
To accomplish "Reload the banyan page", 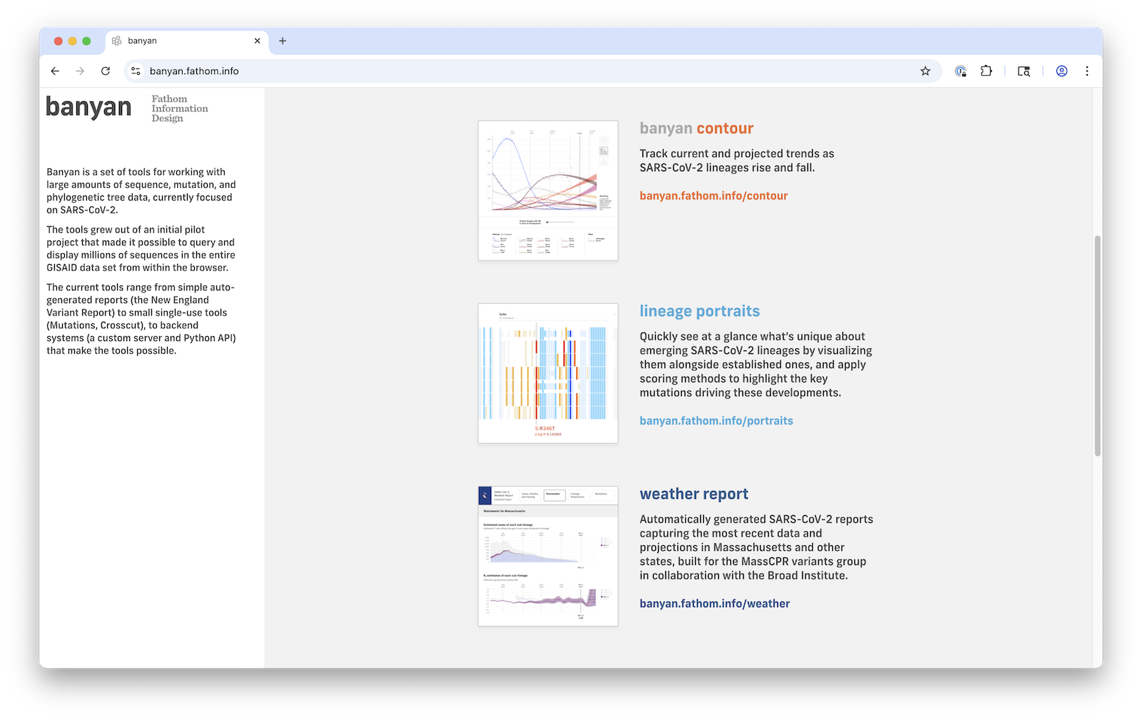I will (x=106, y=71).
